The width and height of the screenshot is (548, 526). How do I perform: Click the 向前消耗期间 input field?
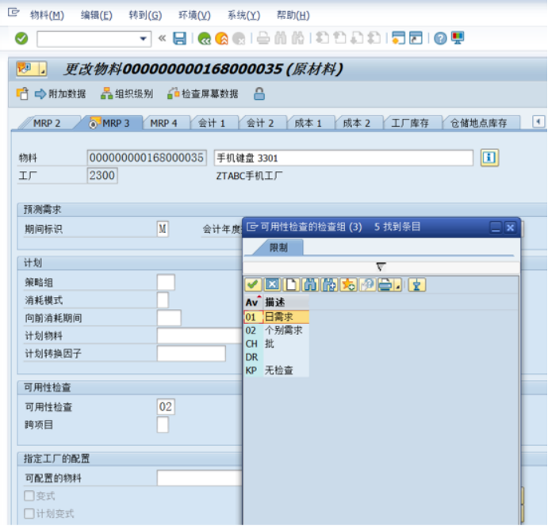coord(169,318)
